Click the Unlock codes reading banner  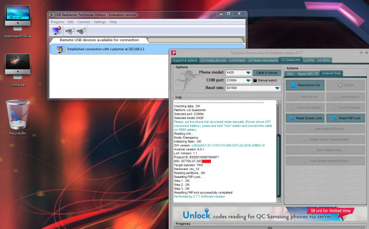coord(270,214)
